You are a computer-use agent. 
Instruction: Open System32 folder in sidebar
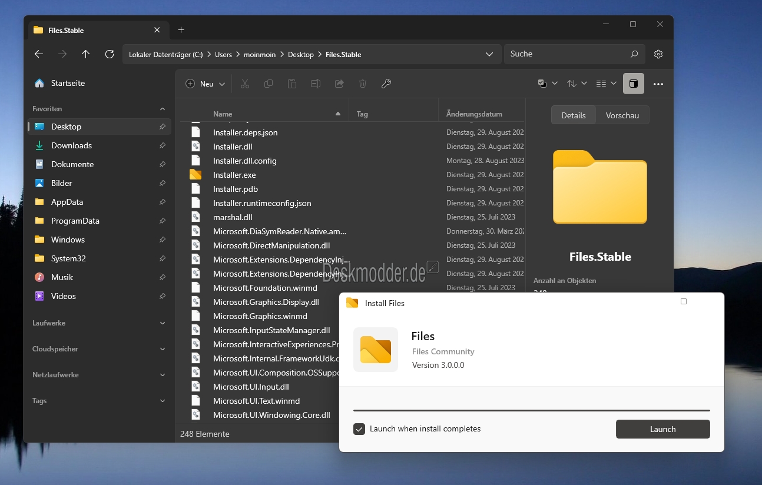[x=99, y=258]
